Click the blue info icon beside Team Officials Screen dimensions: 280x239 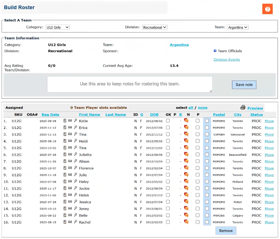click(215, 51)
